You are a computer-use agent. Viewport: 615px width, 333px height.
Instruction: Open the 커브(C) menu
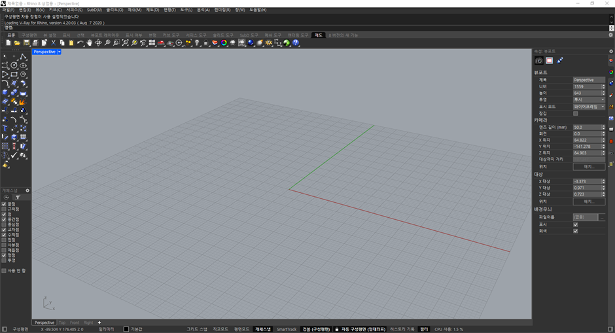(55, 10)
